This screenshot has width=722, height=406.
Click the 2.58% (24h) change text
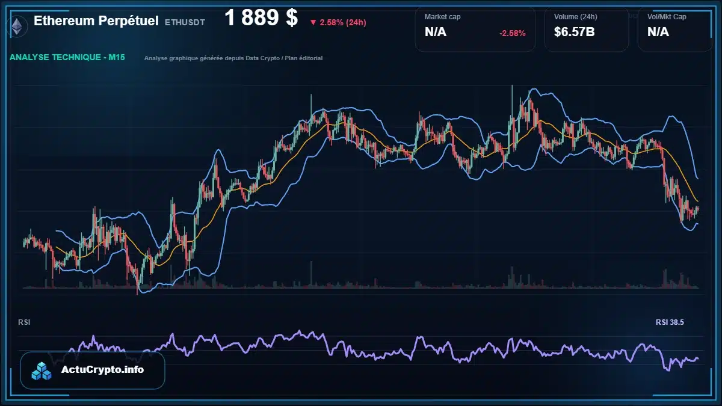pyautogui.click(x=343, y=22)
